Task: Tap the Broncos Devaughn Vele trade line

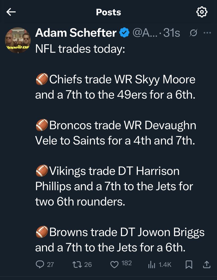Action: coord(116,133)
